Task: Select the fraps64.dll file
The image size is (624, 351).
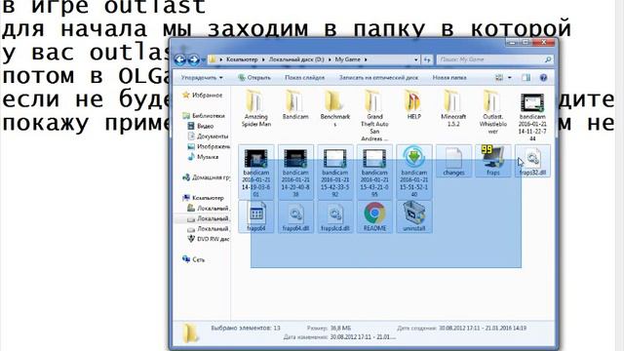Action: [x=295, y=216]
